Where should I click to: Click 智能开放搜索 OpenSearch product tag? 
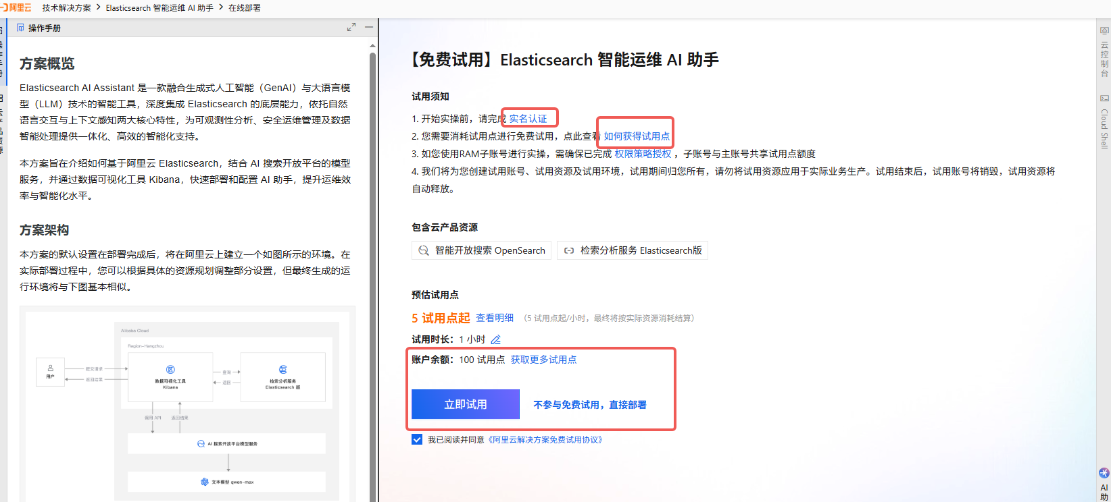coord(481,250)
